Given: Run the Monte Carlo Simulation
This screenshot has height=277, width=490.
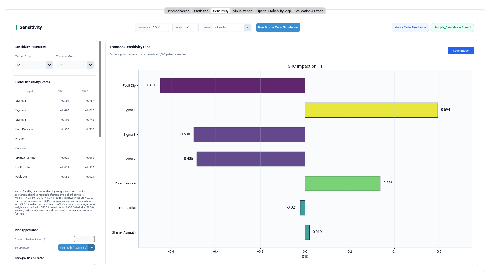Looking at the screenshot, I should click(x=278, y=27).
